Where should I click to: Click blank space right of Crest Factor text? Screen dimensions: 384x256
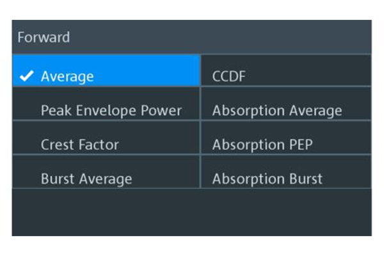tap(160, 145)
